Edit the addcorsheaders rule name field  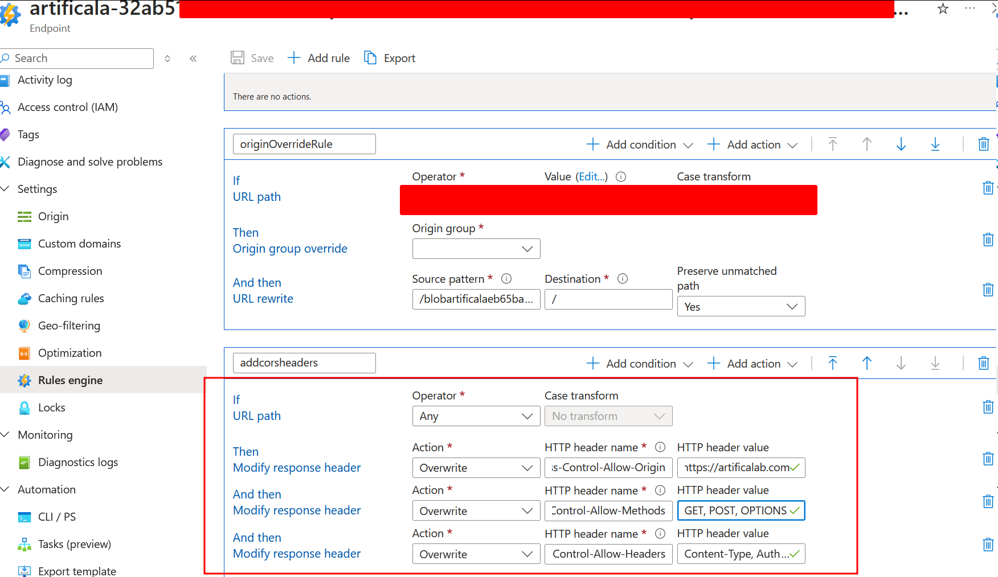coord(304,363)
